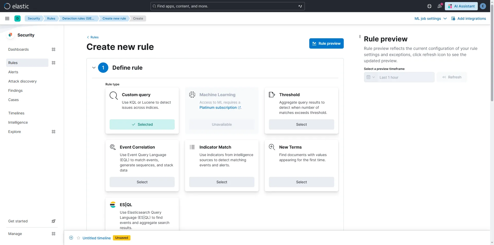
Task: Click the Rule preview button
Action: (326, 43)
